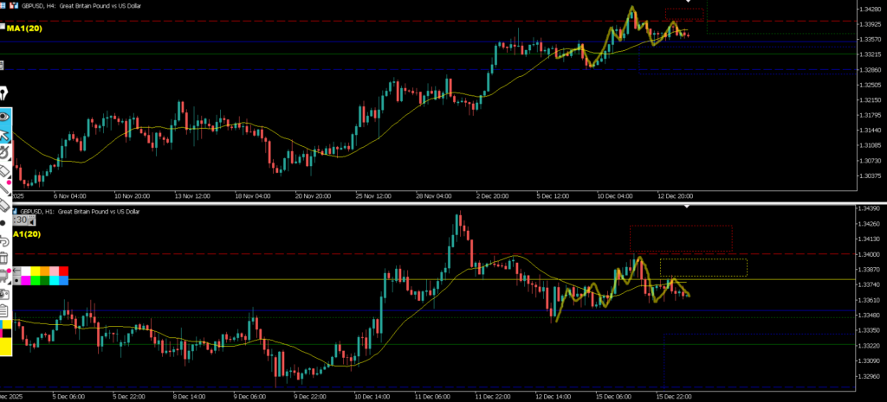This screenshot has width=887, height=402.
Task: Click the 20 Nov 20:00 time label
Action: [x=315, y=196]
